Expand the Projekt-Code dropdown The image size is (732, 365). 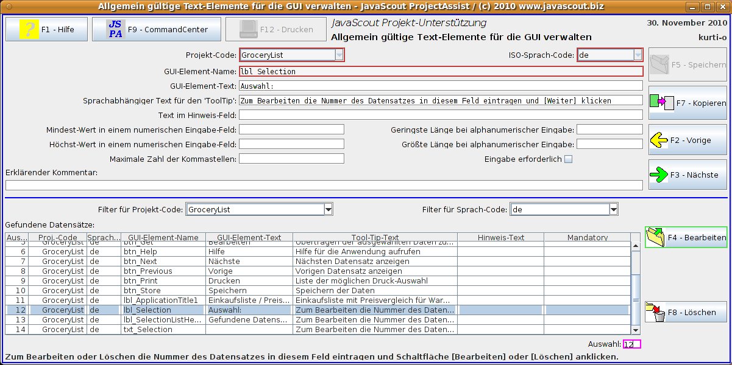click(339, 55)
